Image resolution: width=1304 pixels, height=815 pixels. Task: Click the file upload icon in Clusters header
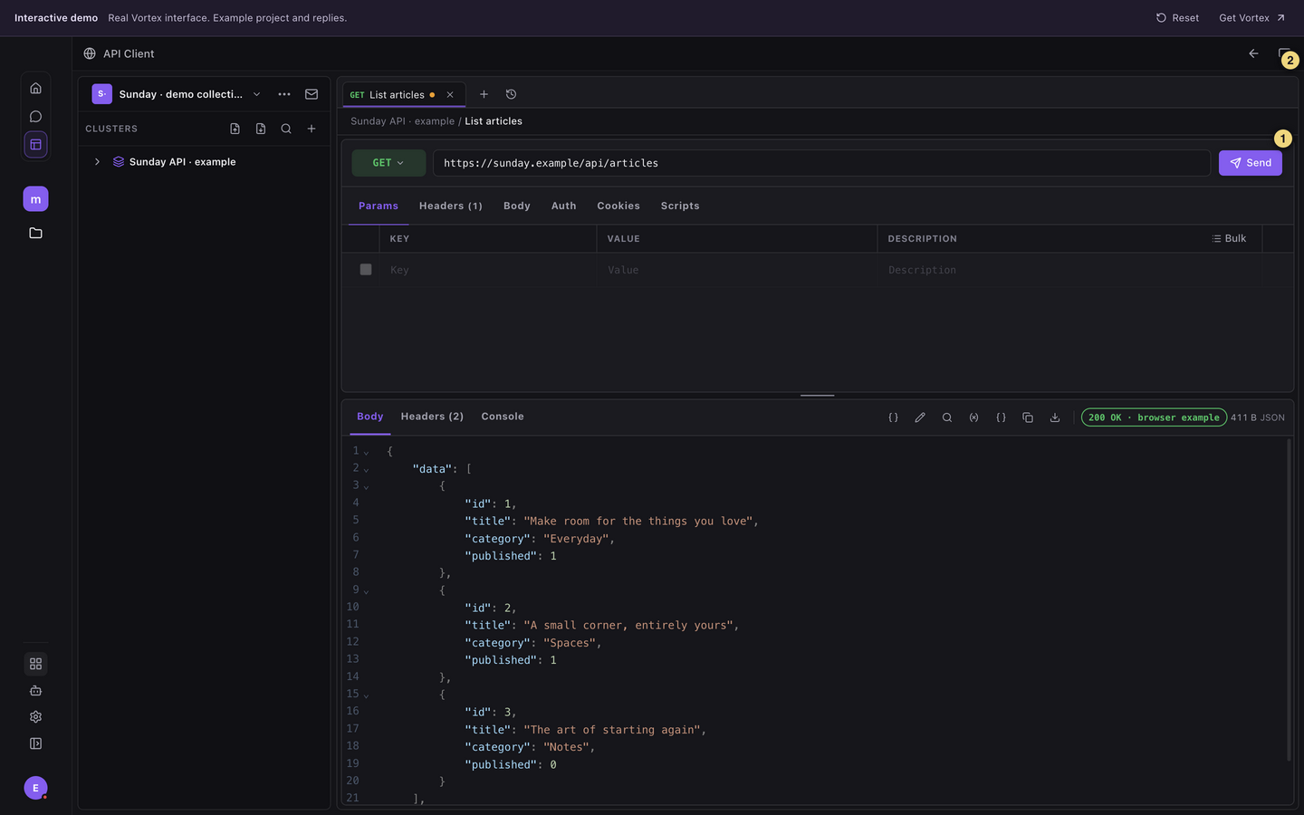pos(235,129)
